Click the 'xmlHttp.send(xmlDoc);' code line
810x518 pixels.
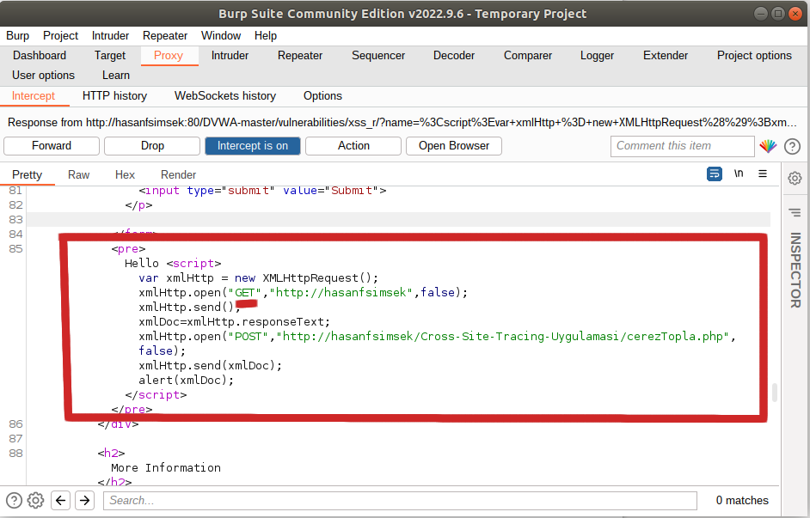[x=211, y=366]
